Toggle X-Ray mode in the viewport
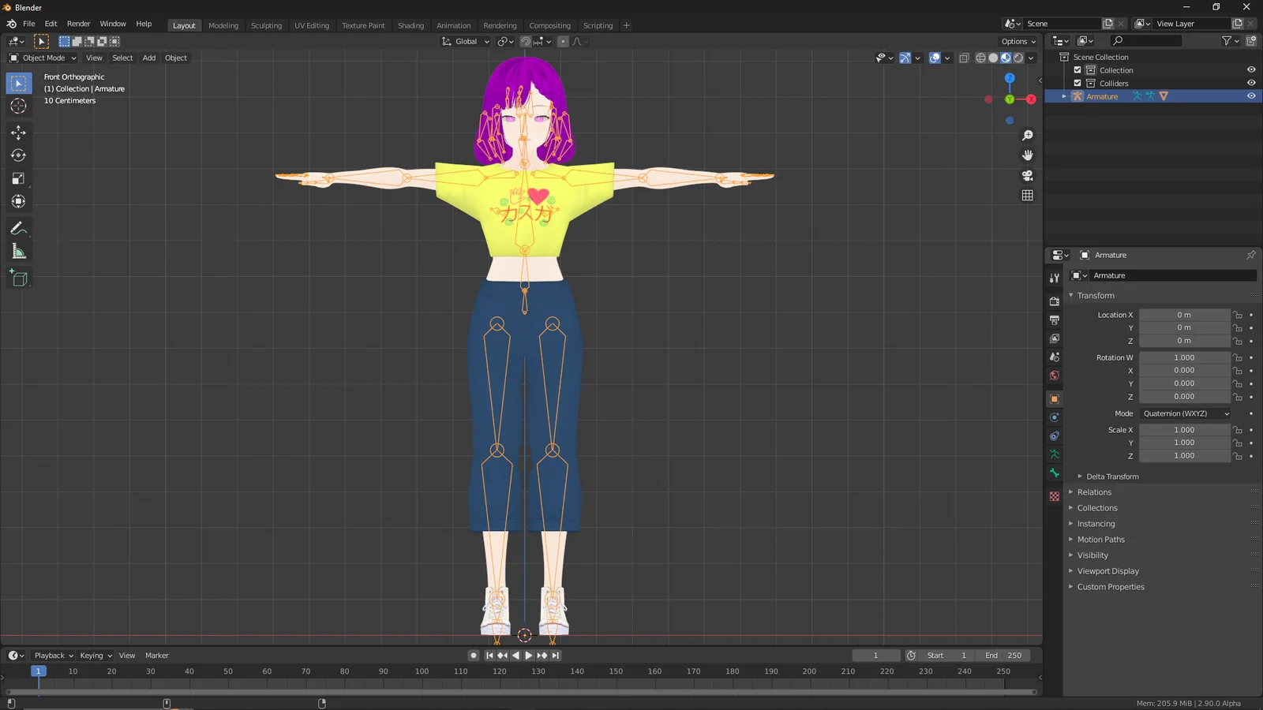The height and width of the screenshot is (710, 1263). 964,58
